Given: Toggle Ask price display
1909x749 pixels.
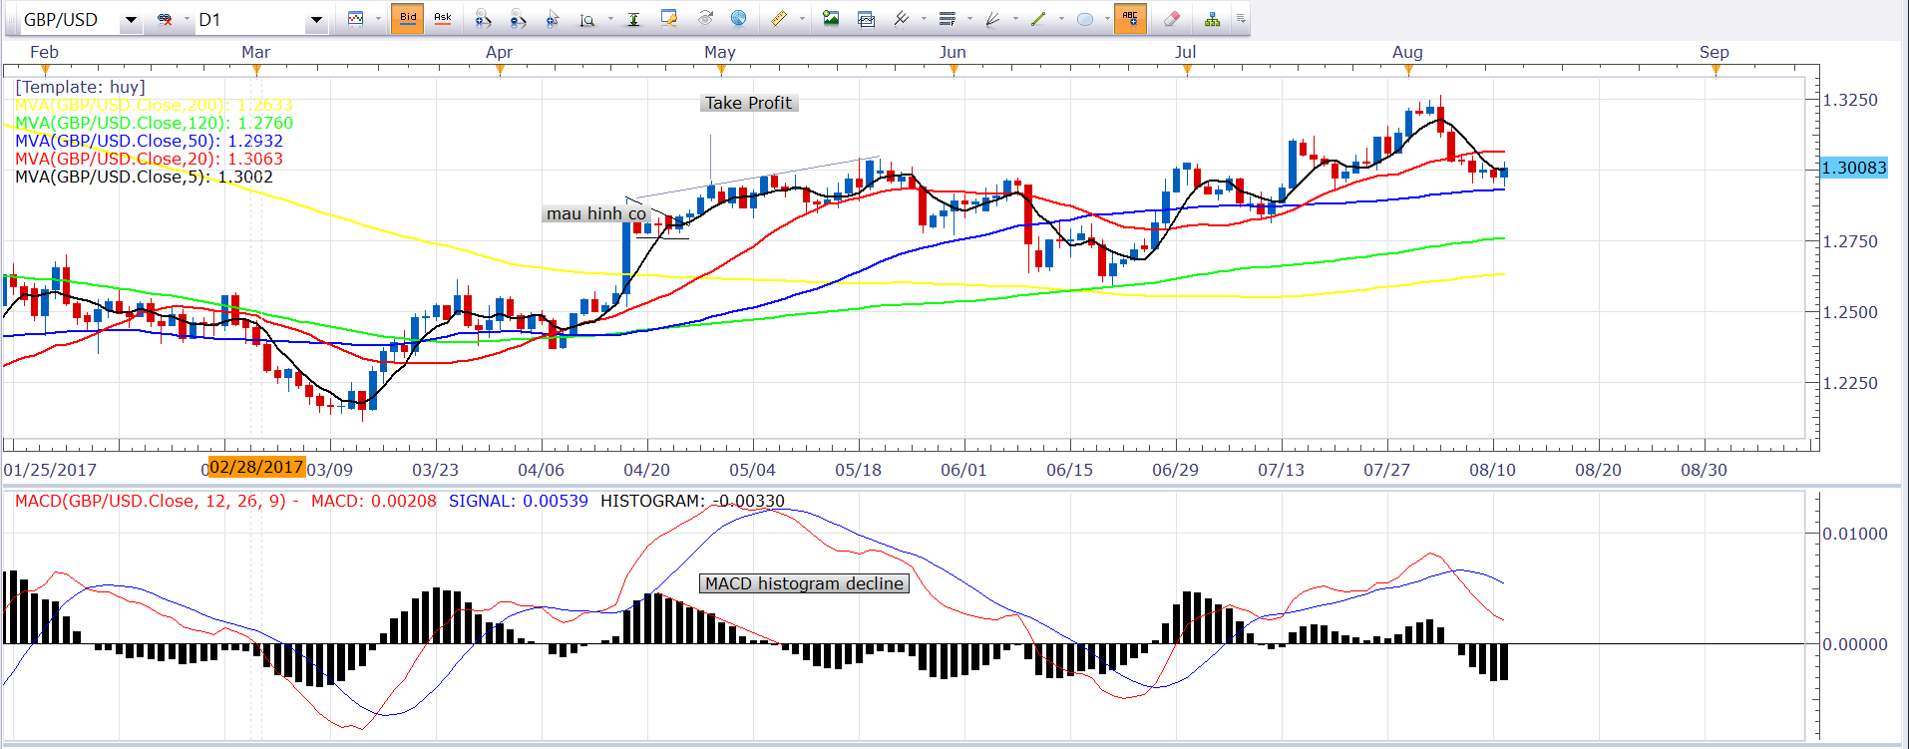Looking at the screenshot, I should 443,19.
